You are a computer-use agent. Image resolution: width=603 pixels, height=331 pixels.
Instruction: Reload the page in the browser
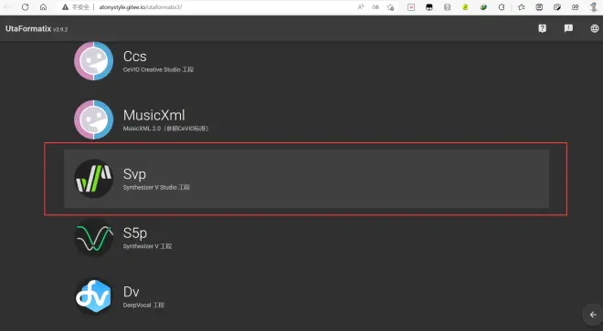point(25,7)
